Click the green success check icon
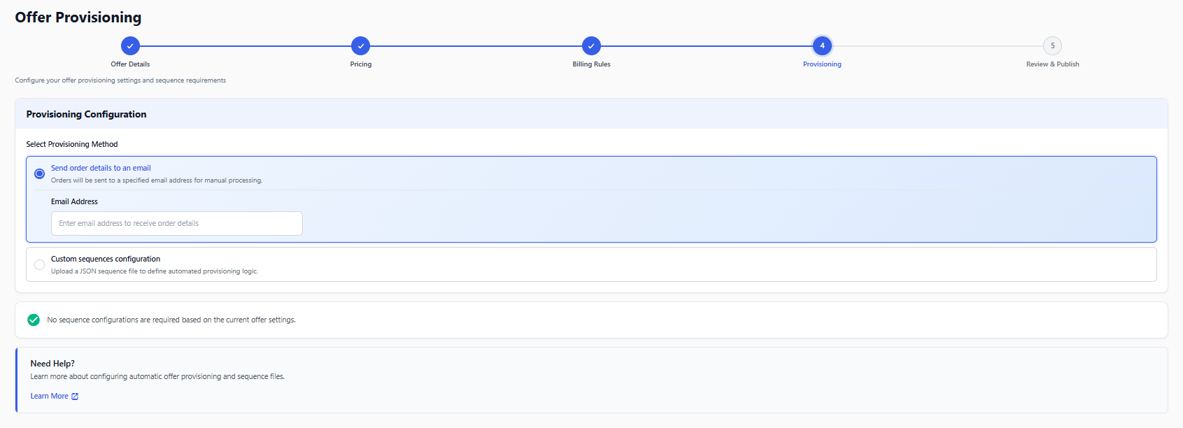Image resolution: width=1183 pixels, height=428 pixels. (34, 320)
